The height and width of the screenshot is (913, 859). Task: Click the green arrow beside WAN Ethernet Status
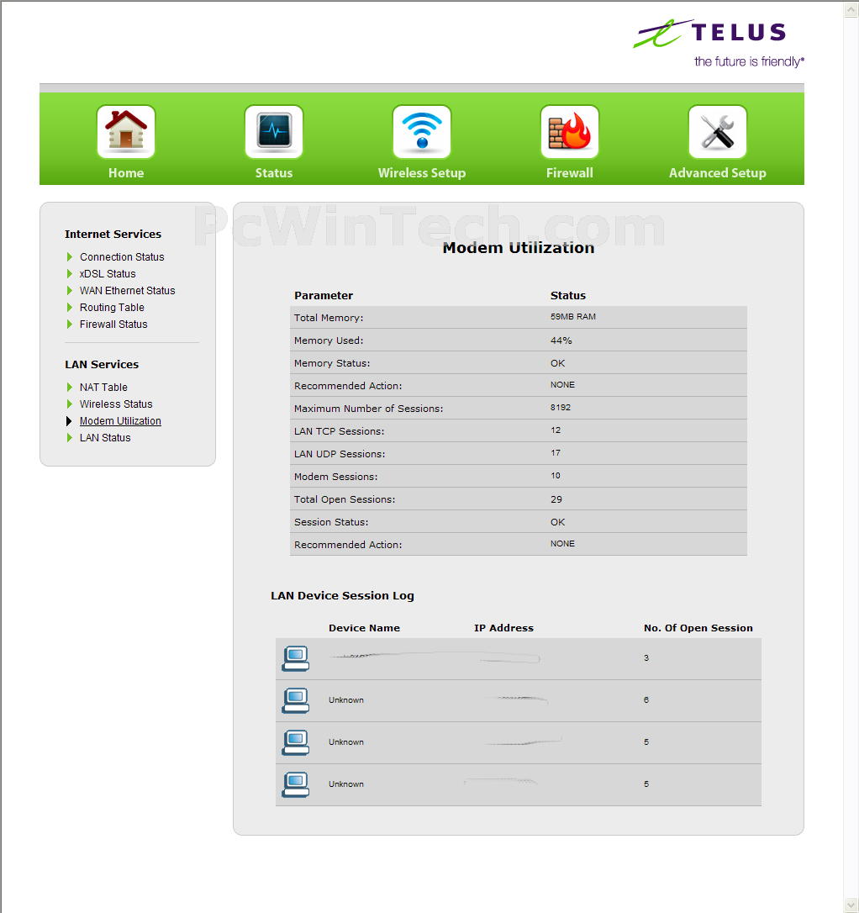point(70,291)
